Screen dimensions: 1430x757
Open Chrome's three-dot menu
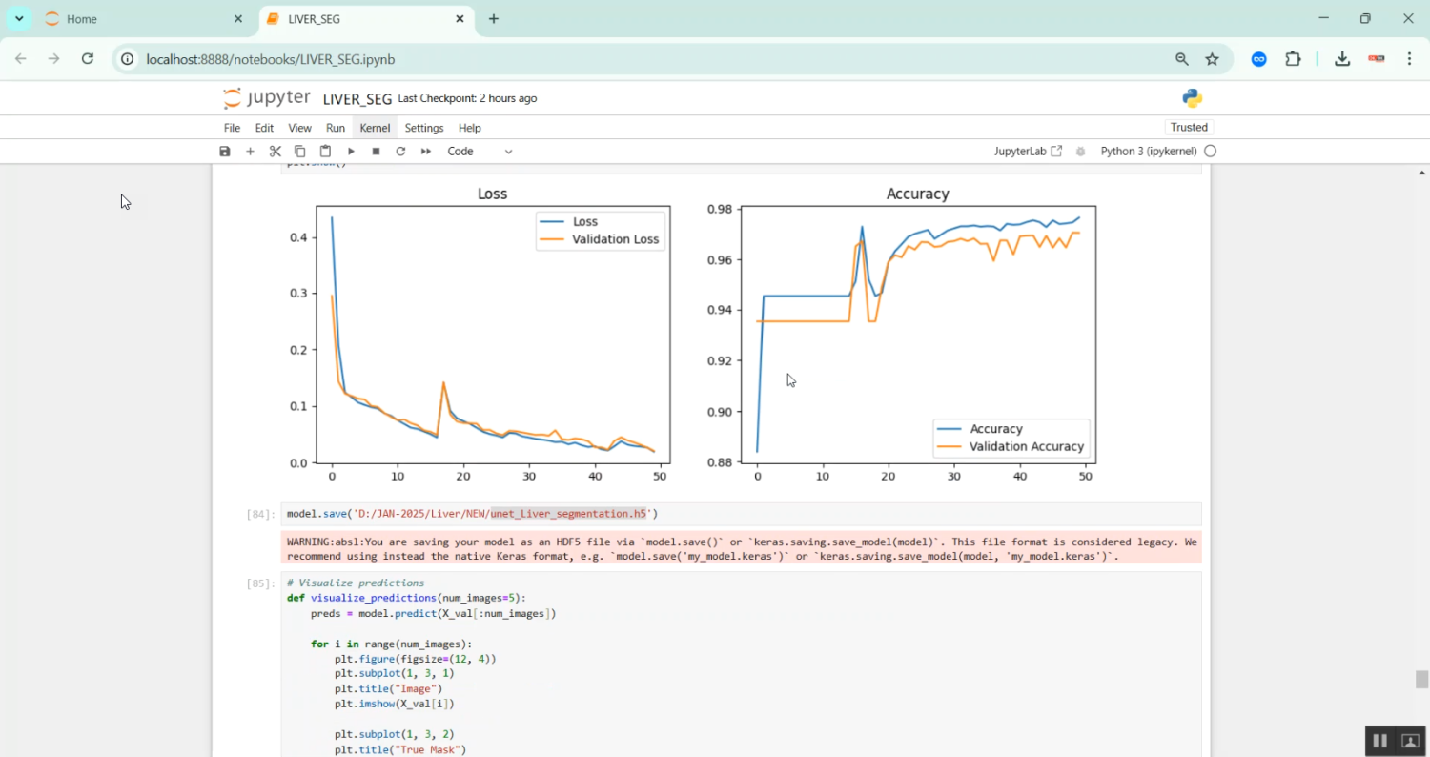(x=1409, y=59)
